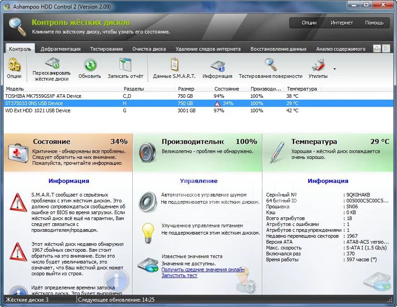This screenshot has height=307, width=397.
Task: Click Жёсткие диски: 3 in status bar
Action: pyautogui.click(x=27, y=300)
